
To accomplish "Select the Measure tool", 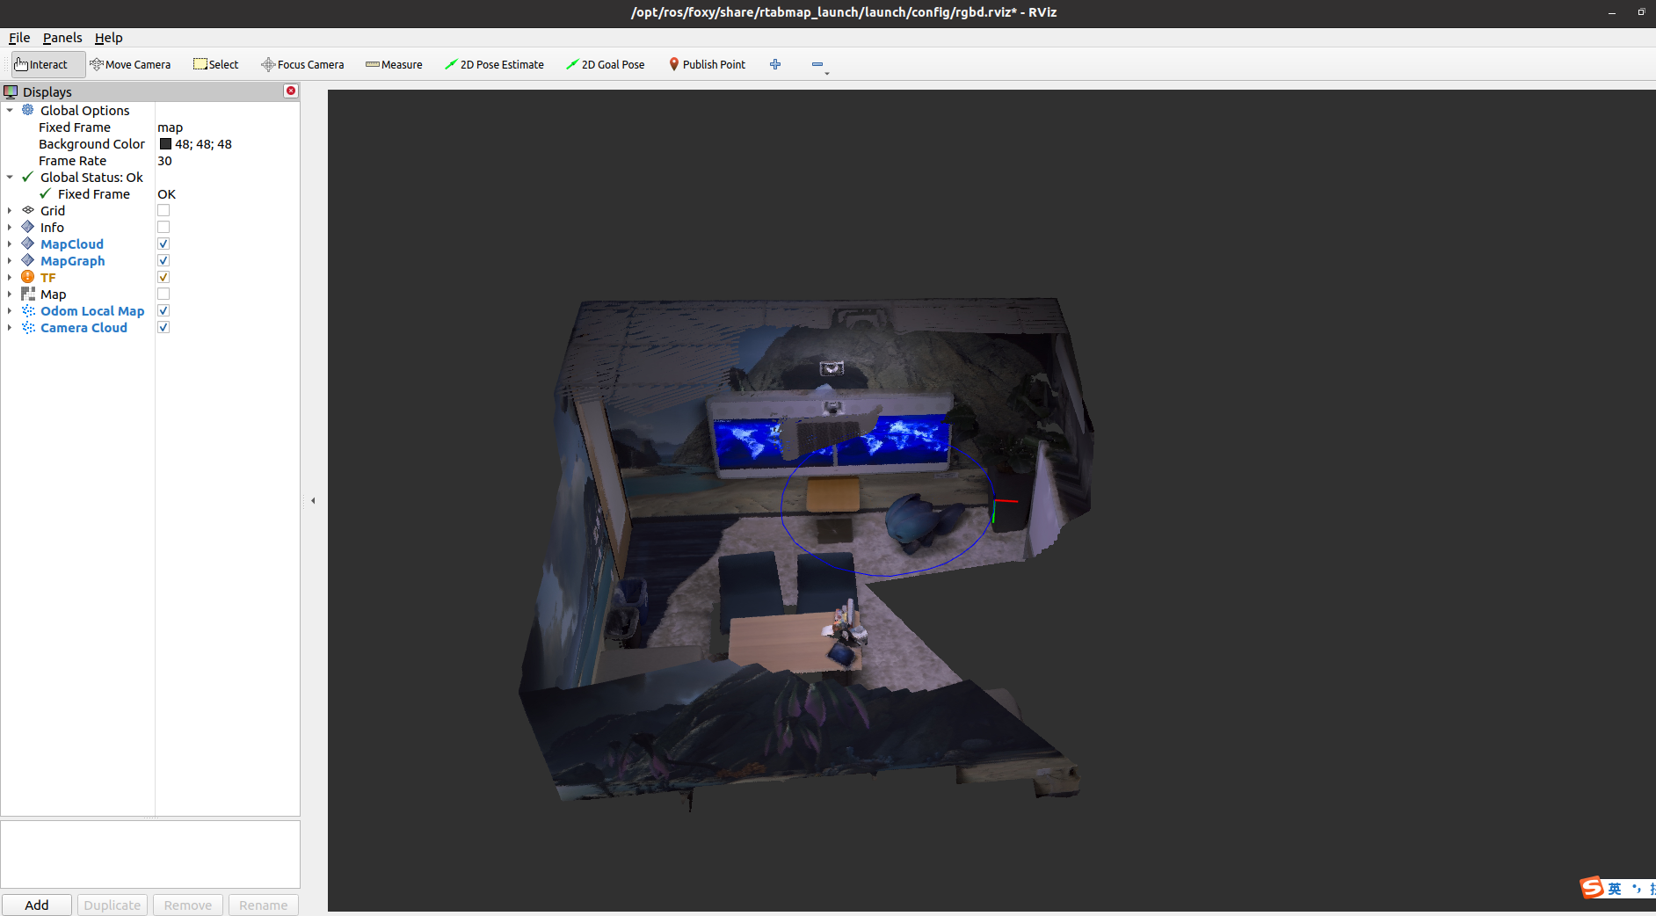I will click(x=394, y=63).
